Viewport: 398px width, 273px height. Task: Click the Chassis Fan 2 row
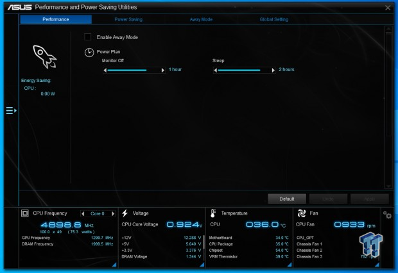[336, 250]
